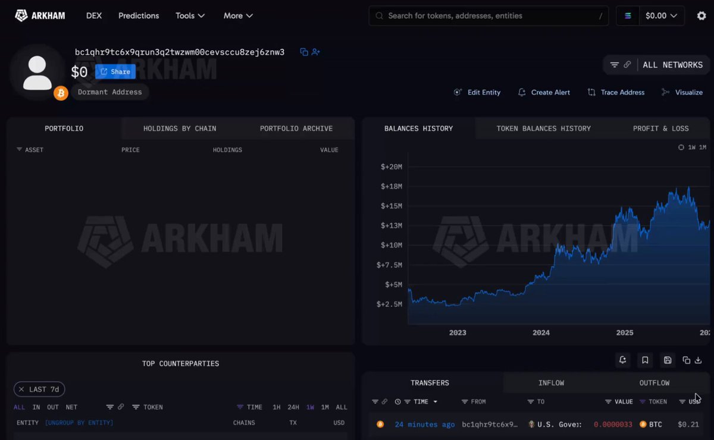714x440 pixels.
Task: Click the network filter icon beside ALL NETWORKS
Action: 615,65
